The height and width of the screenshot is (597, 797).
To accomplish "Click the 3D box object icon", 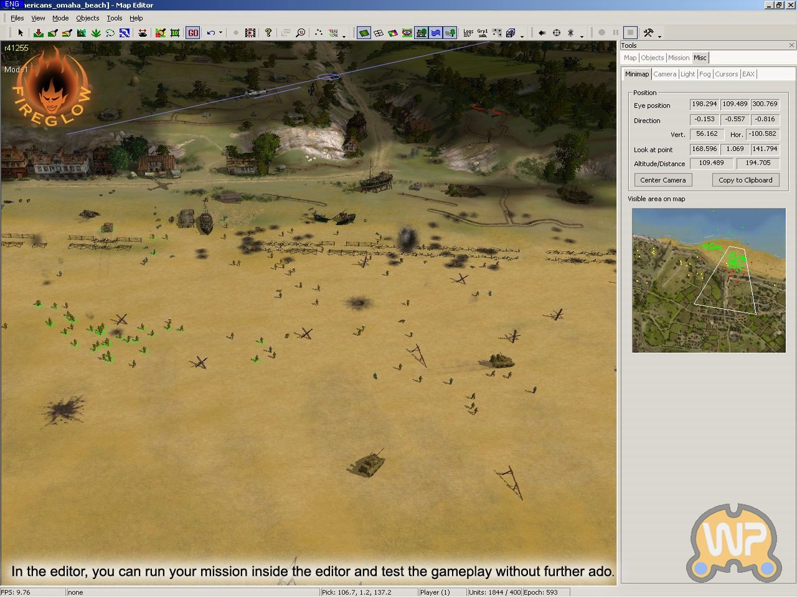I will (x=511, y=33).
